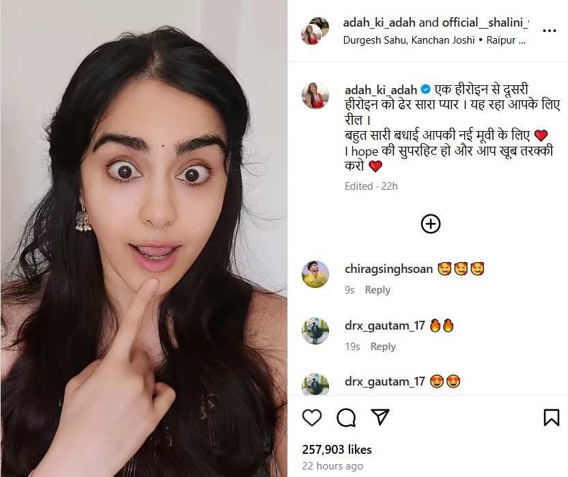568x477 pixels.
Task: Reply to chiragsinghsoan's comment
Action: (x=378, y=290)
